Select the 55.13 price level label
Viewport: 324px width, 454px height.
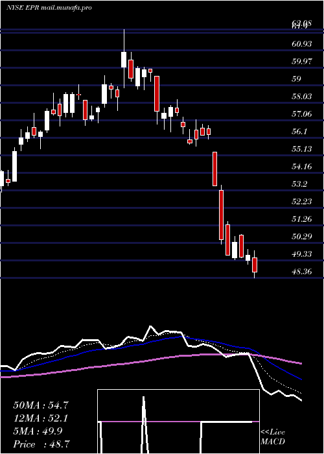click(302, 149)
